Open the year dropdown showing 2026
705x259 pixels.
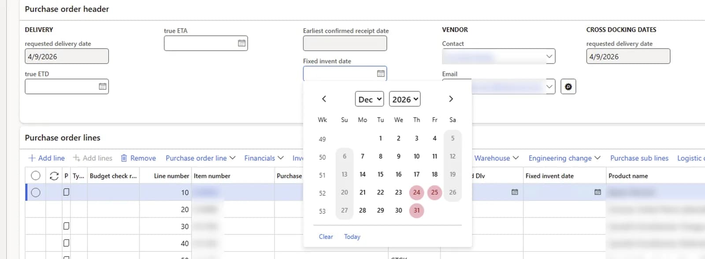404,99
